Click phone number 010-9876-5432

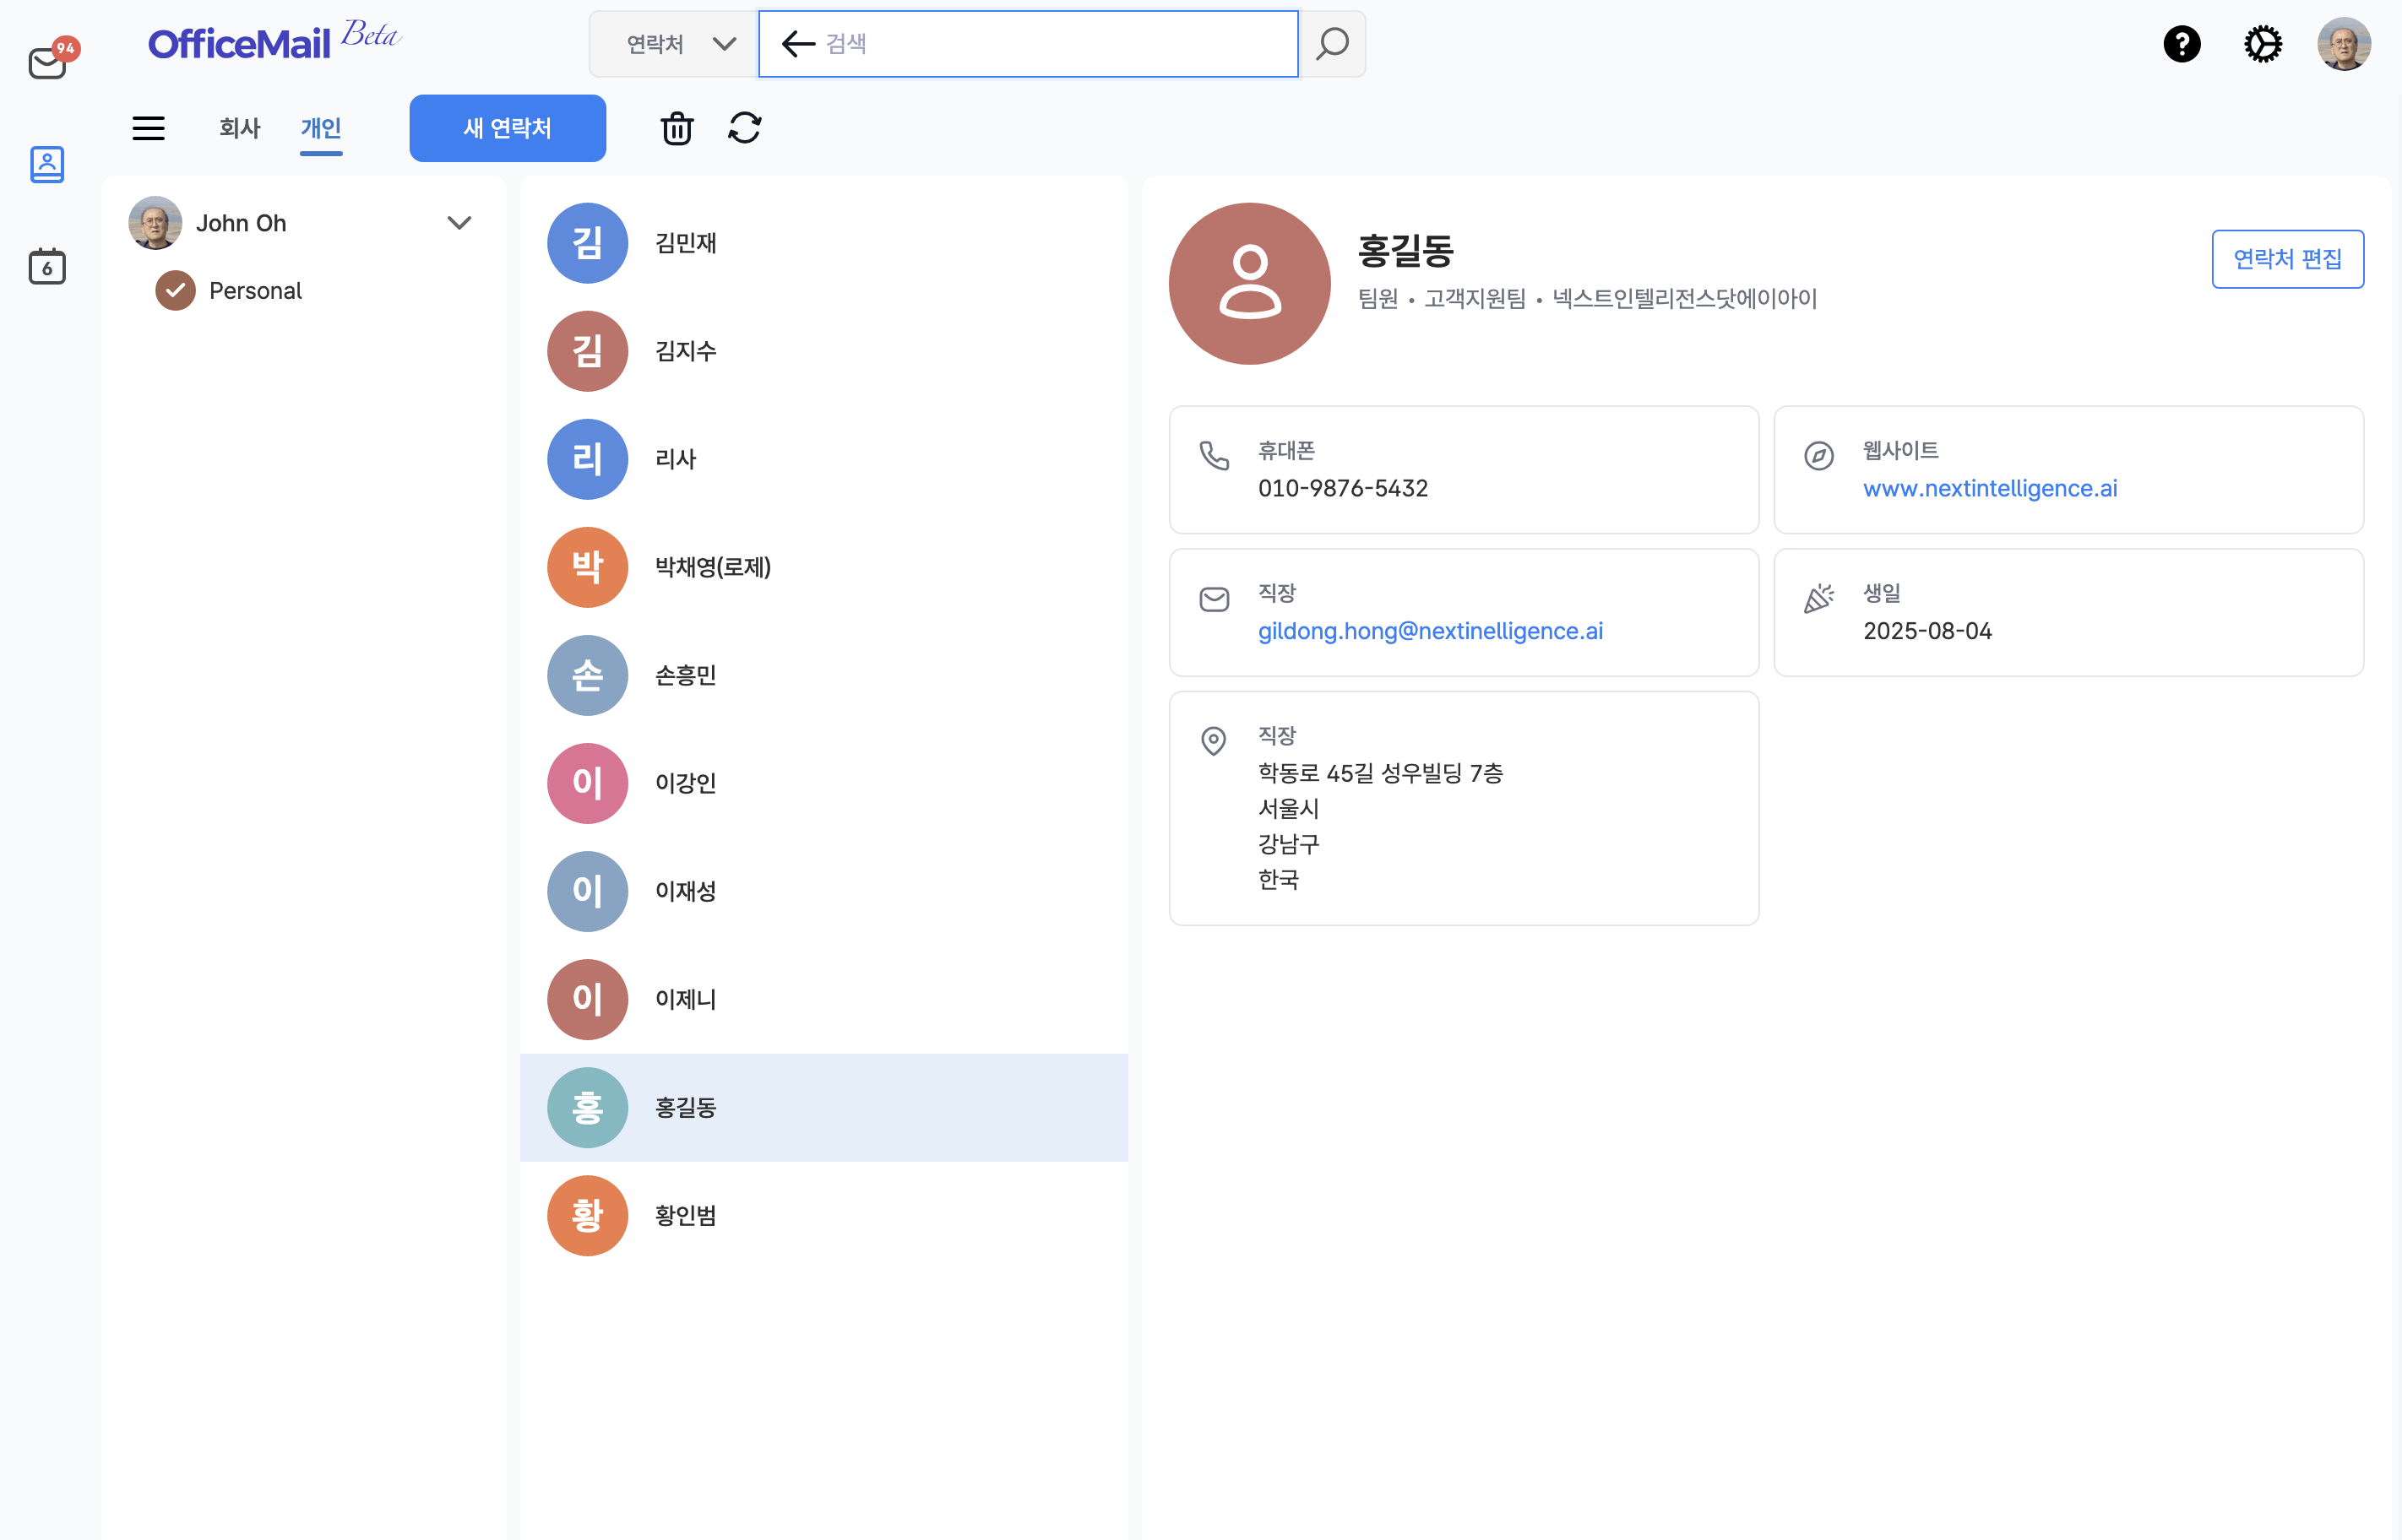tap(1343, 488)
